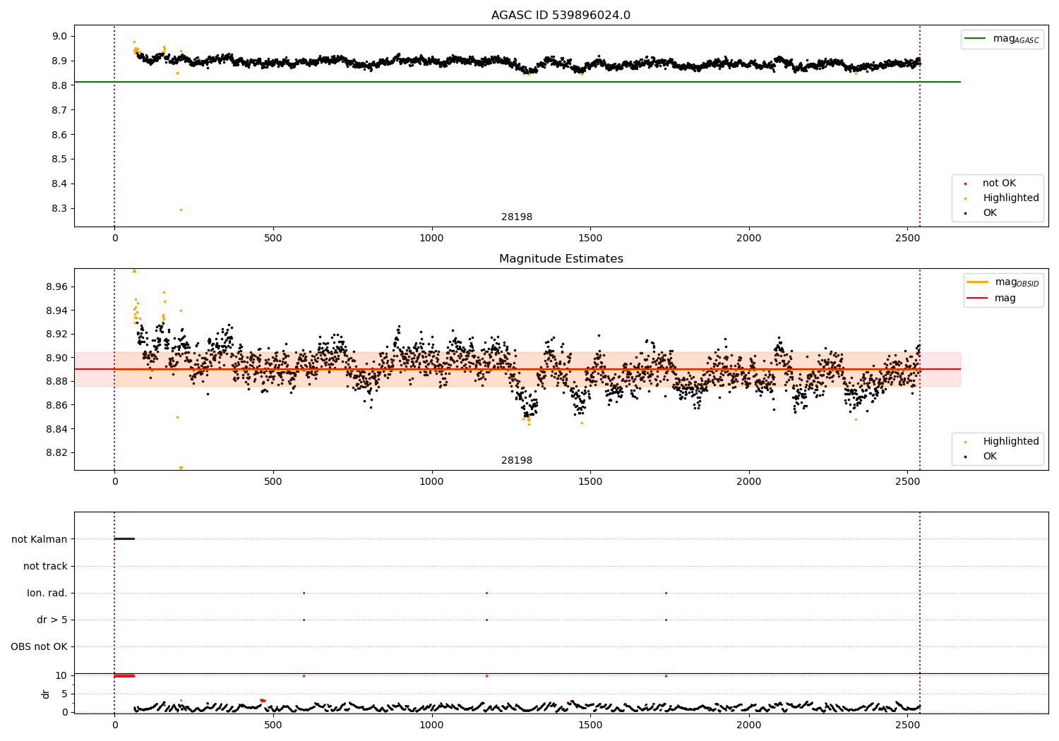Click the 'dr' y-axis label
The image size is (1059, 741).
coord(46,694)
